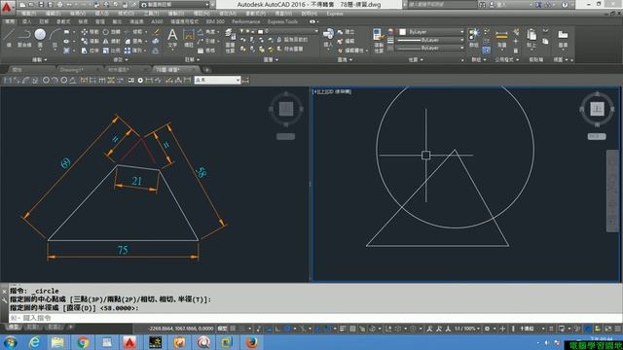Expand the Annotation panel (註解) flyout
The height and width of the screenshot is (350, 623).
(x=192, y=59)
